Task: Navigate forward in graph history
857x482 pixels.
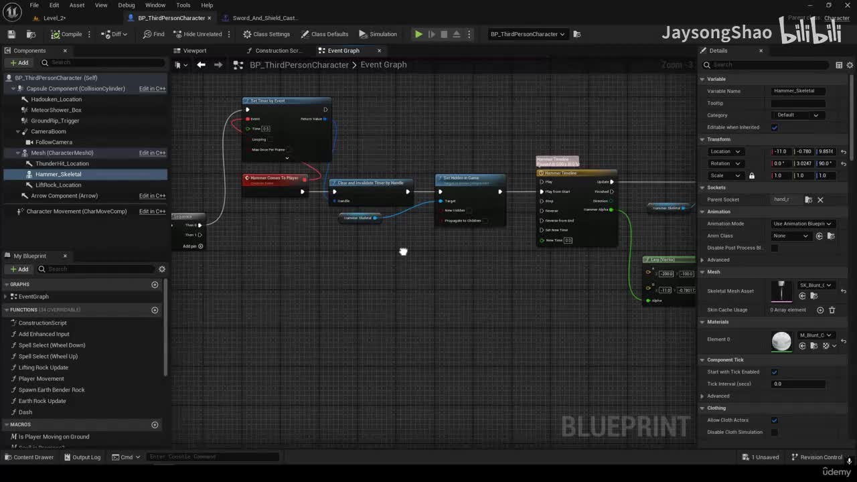Action: (218, 65)
